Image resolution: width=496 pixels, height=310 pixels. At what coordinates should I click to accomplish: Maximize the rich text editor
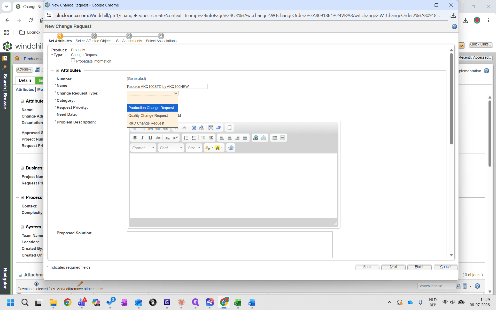[231, 148]
